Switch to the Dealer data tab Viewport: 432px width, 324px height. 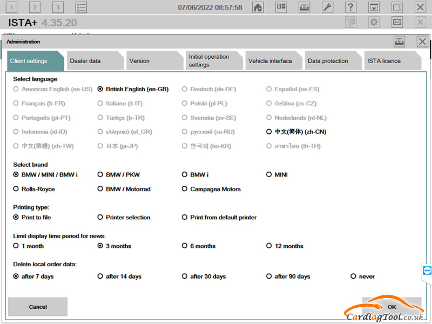pos(95,60)
